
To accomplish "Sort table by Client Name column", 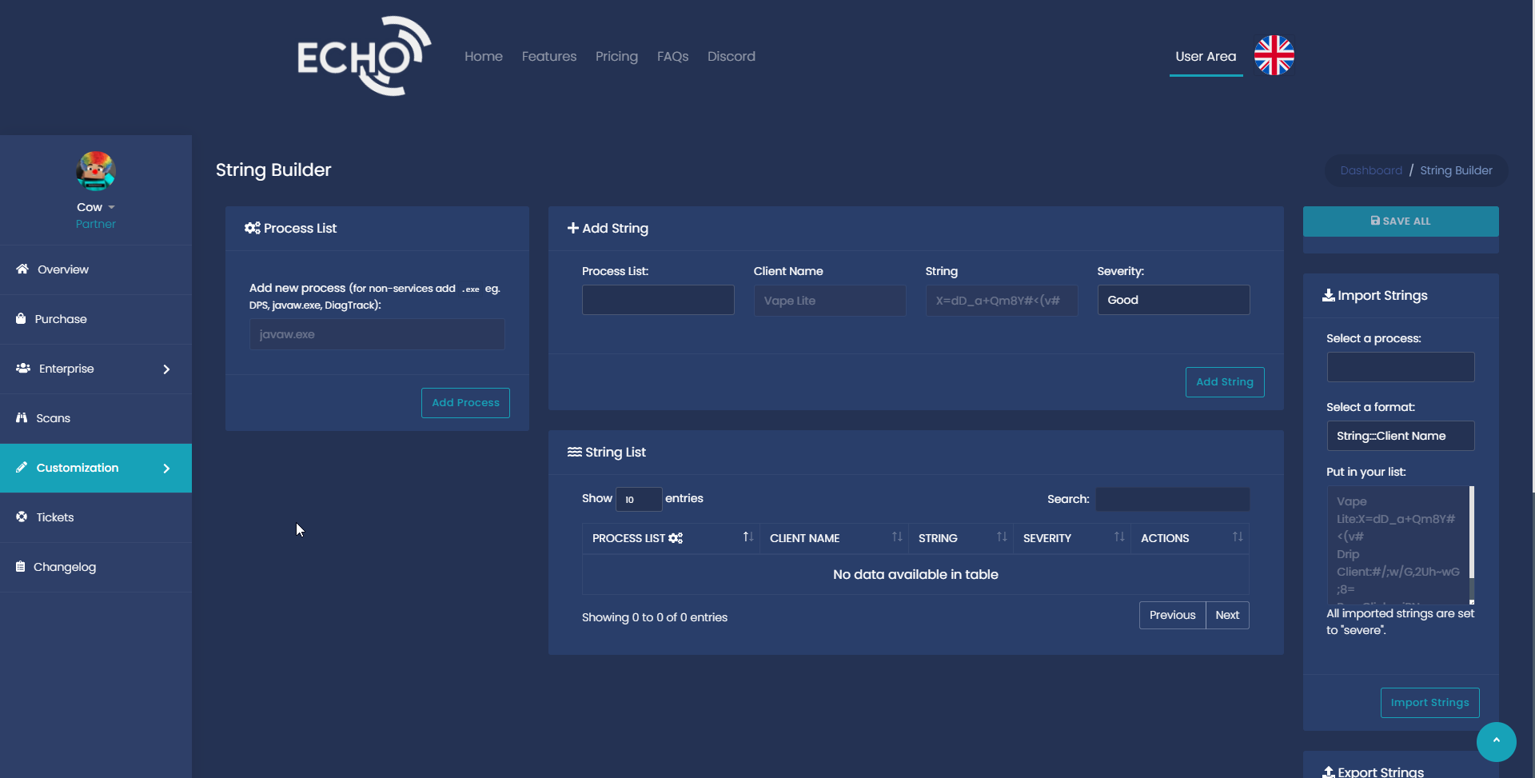I will click(833, 538).
